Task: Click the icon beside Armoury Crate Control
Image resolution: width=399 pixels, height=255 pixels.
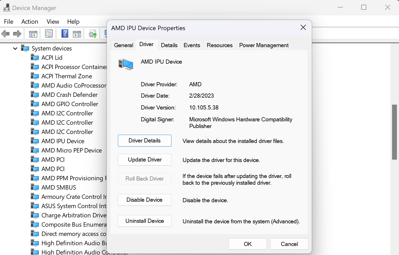Action: coord(35,196)
